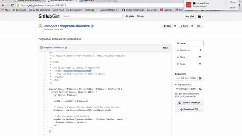Click the "config = scope[attrs.dropzone];" line
The image size is (242, 136).
[x=71, y=101]
